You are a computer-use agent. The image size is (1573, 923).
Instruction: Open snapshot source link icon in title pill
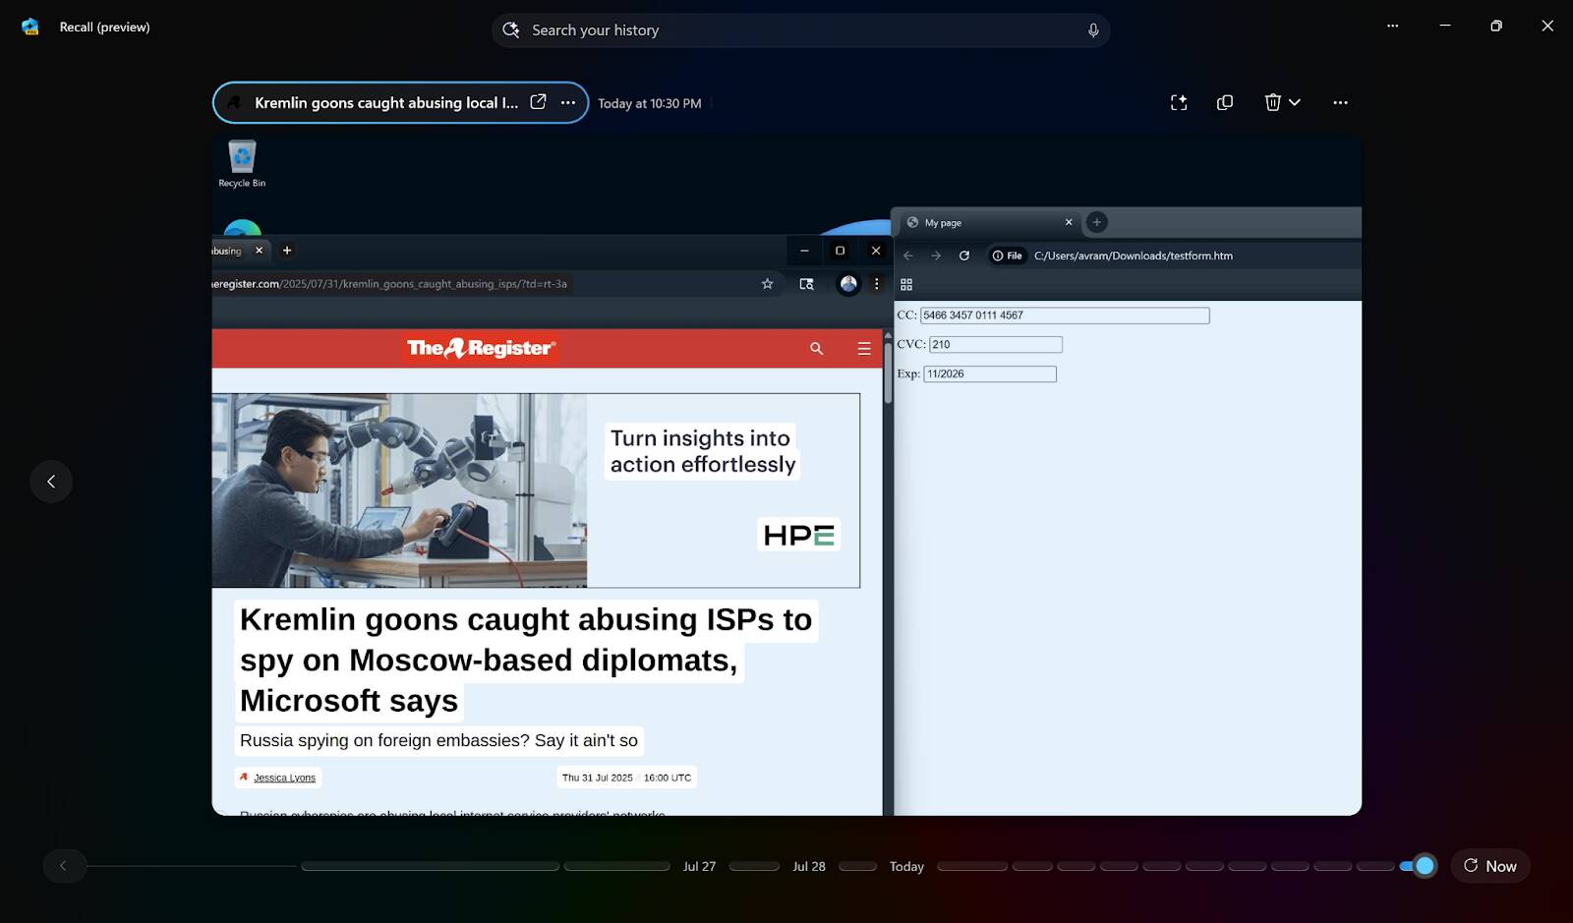coord(538,102)
